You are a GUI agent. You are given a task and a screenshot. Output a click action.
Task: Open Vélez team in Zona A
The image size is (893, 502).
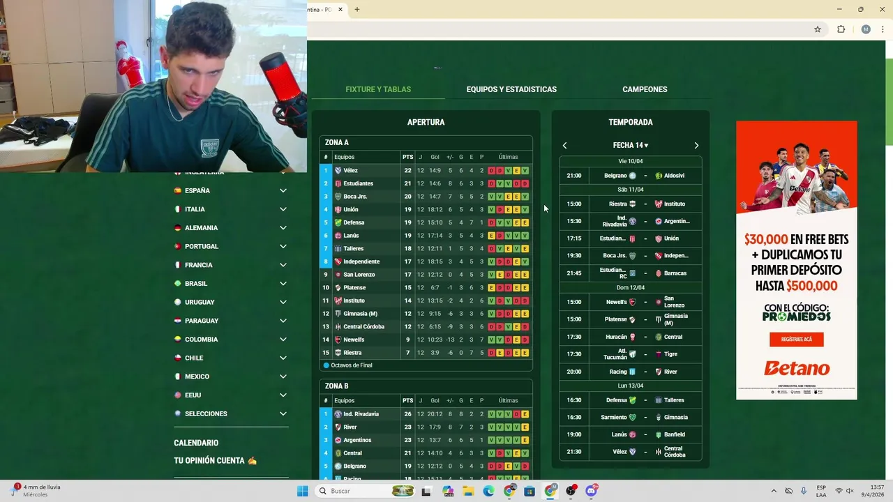pos(350,170)
